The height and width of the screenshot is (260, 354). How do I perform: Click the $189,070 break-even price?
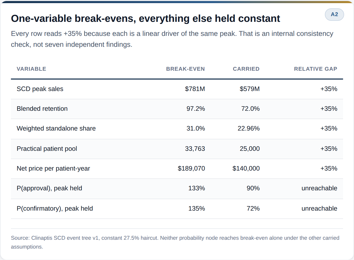pos(191,168)
